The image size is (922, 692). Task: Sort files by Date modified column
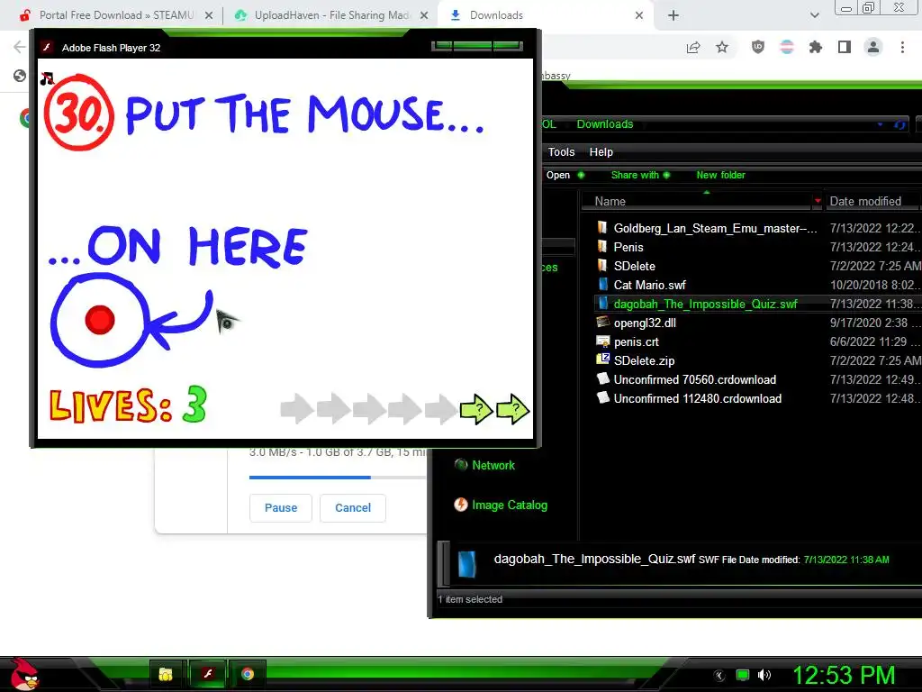pyautogui.click(x=865, y=201)
